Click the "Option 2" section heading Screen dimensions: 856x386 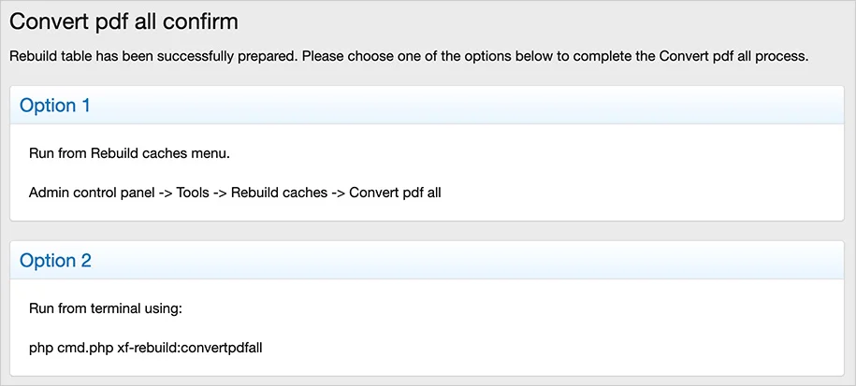(x=55, y=261)
